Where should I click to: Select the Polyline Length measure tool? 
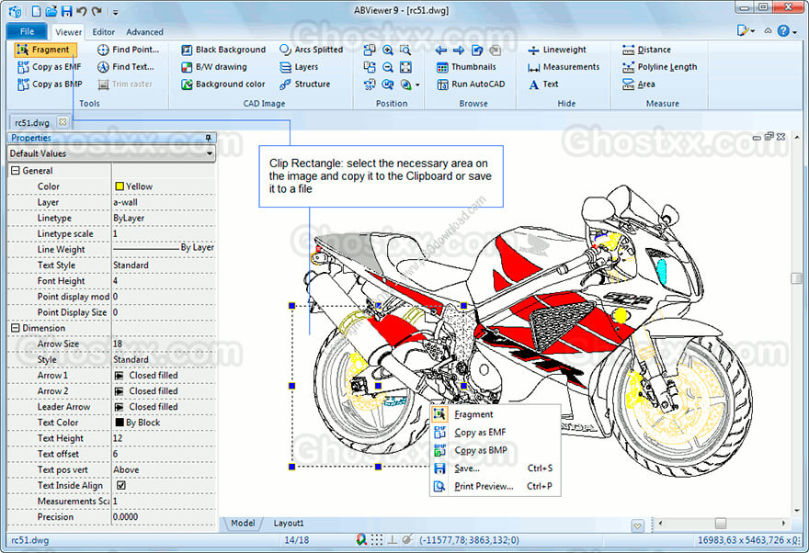659,67
